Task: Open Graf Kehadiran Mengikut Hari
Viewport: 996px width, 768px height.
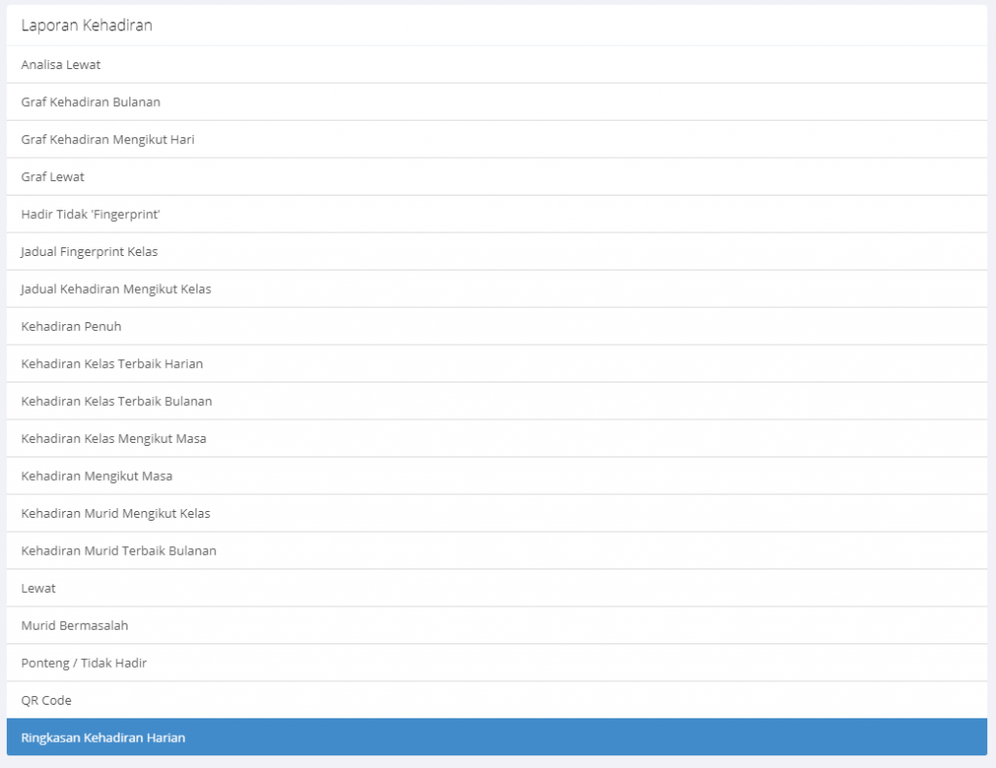Action: point(497,139)
